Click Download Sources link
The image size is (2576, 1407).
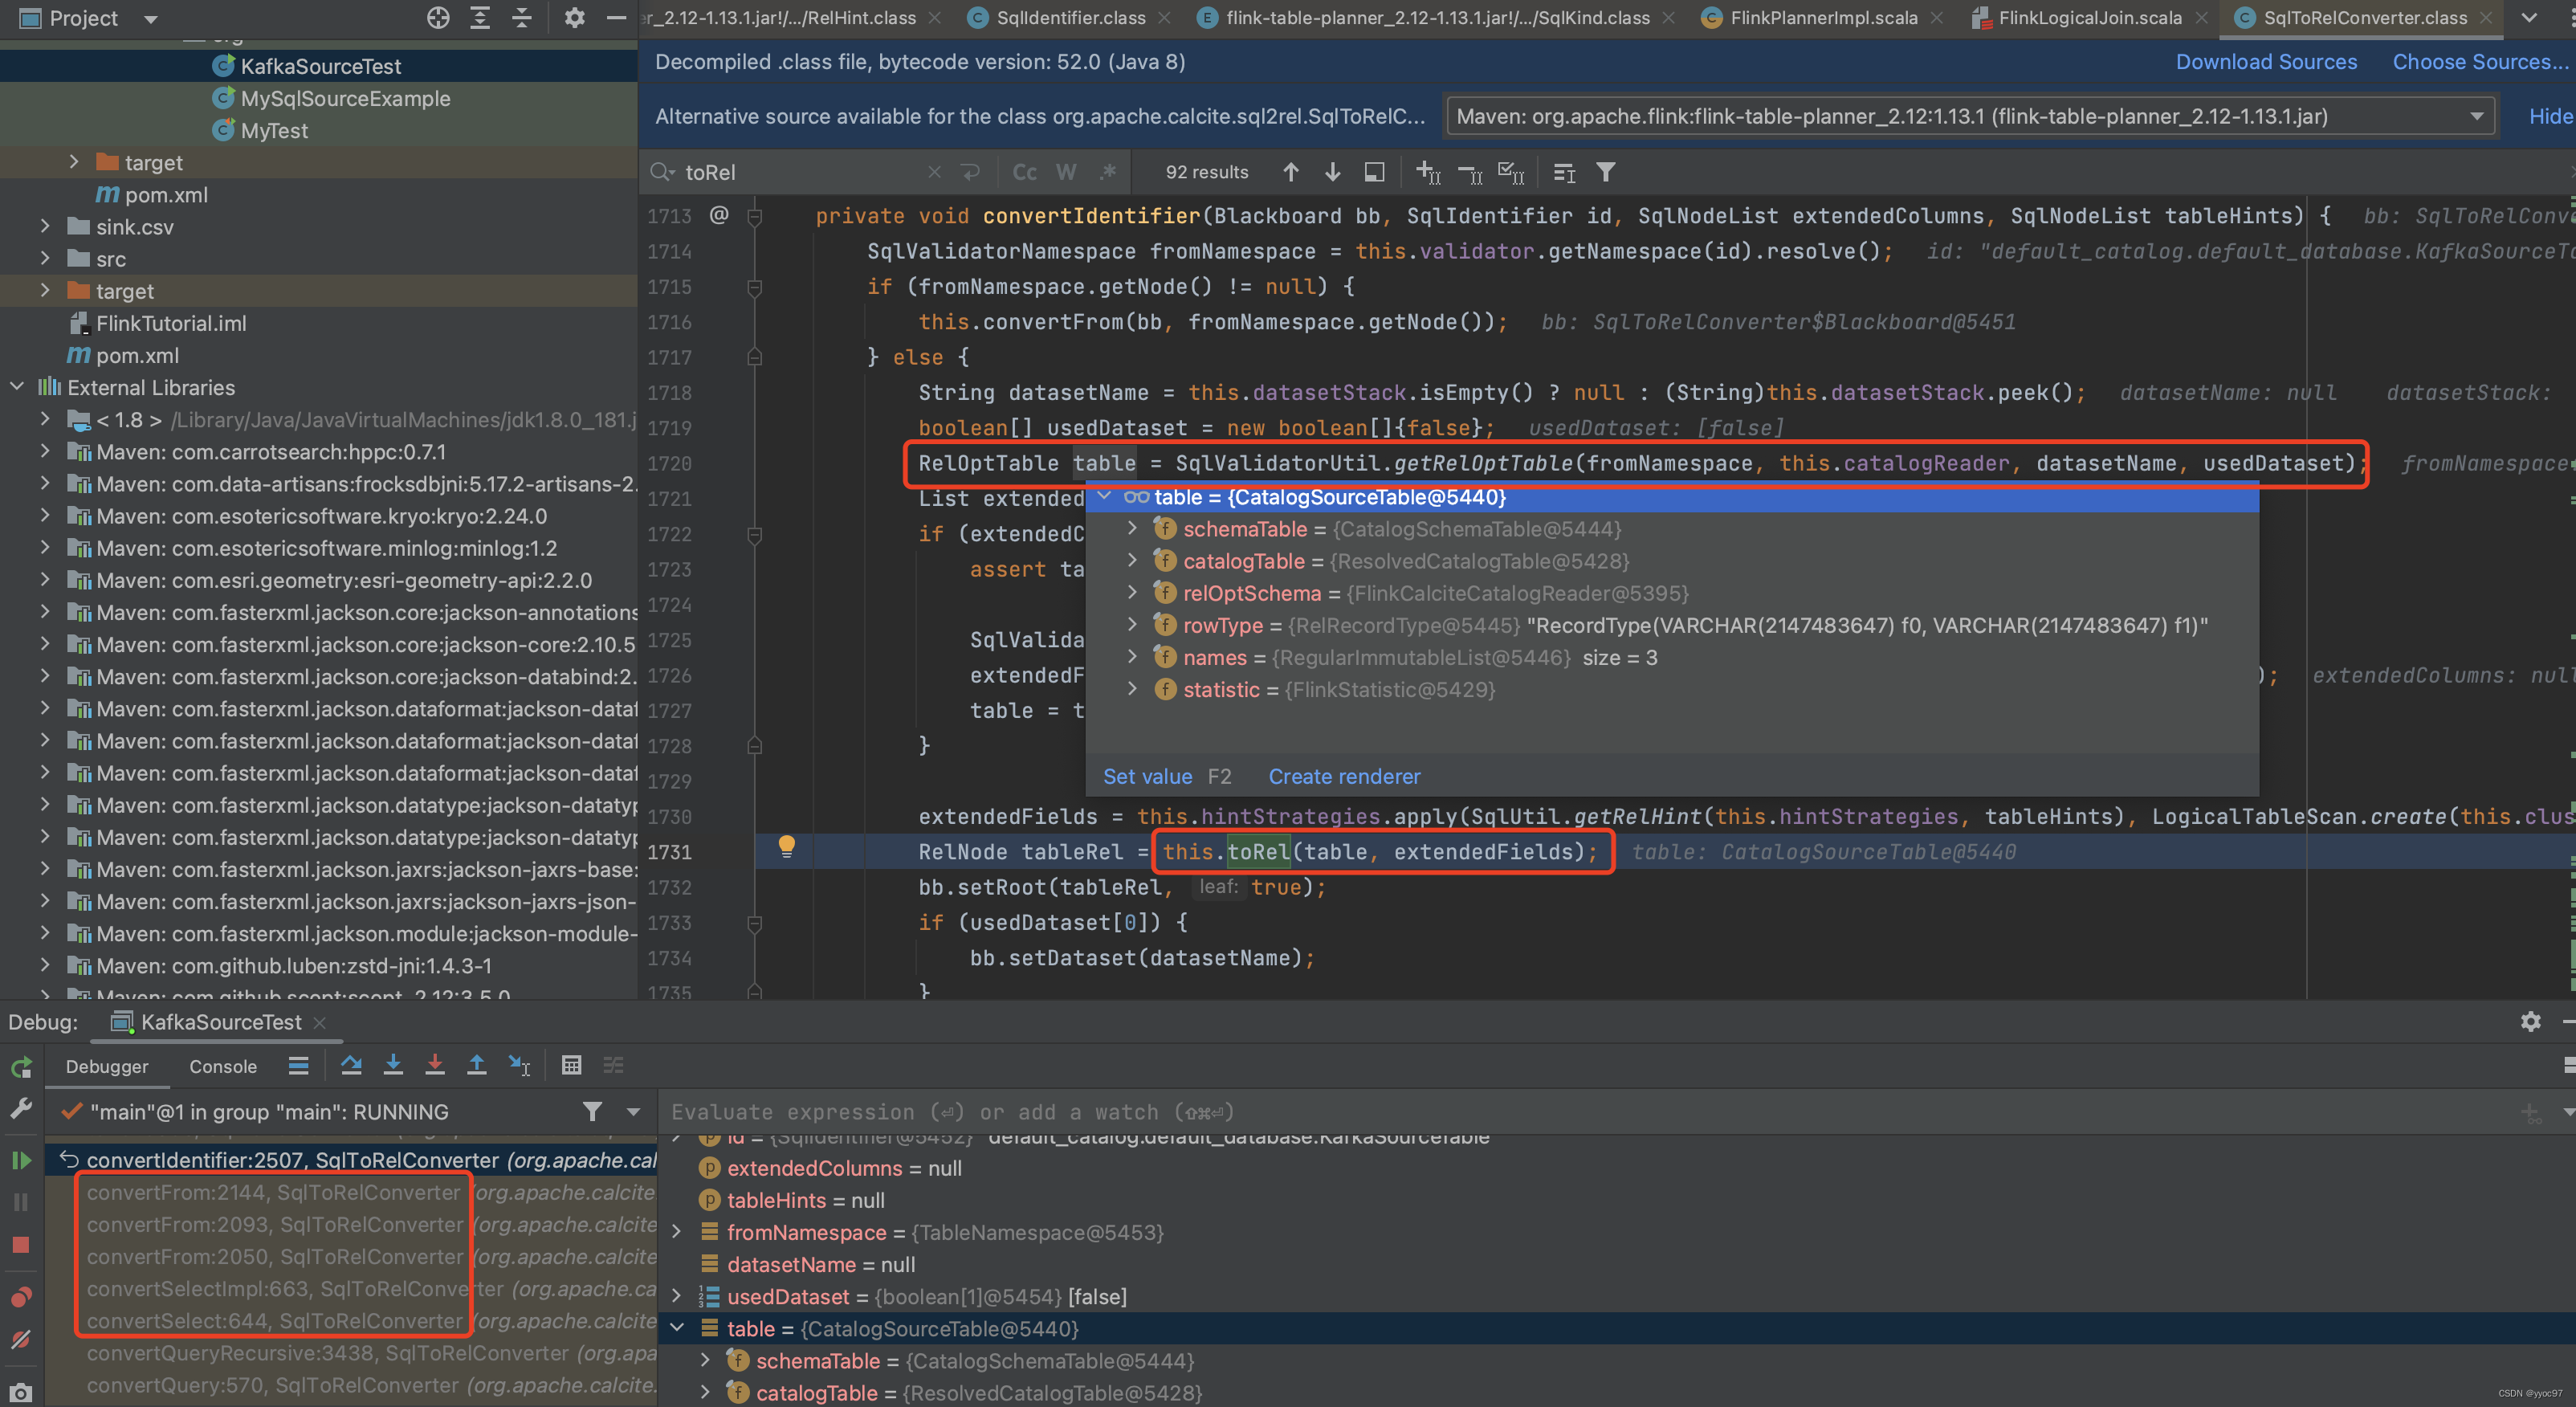[2266, 62]
